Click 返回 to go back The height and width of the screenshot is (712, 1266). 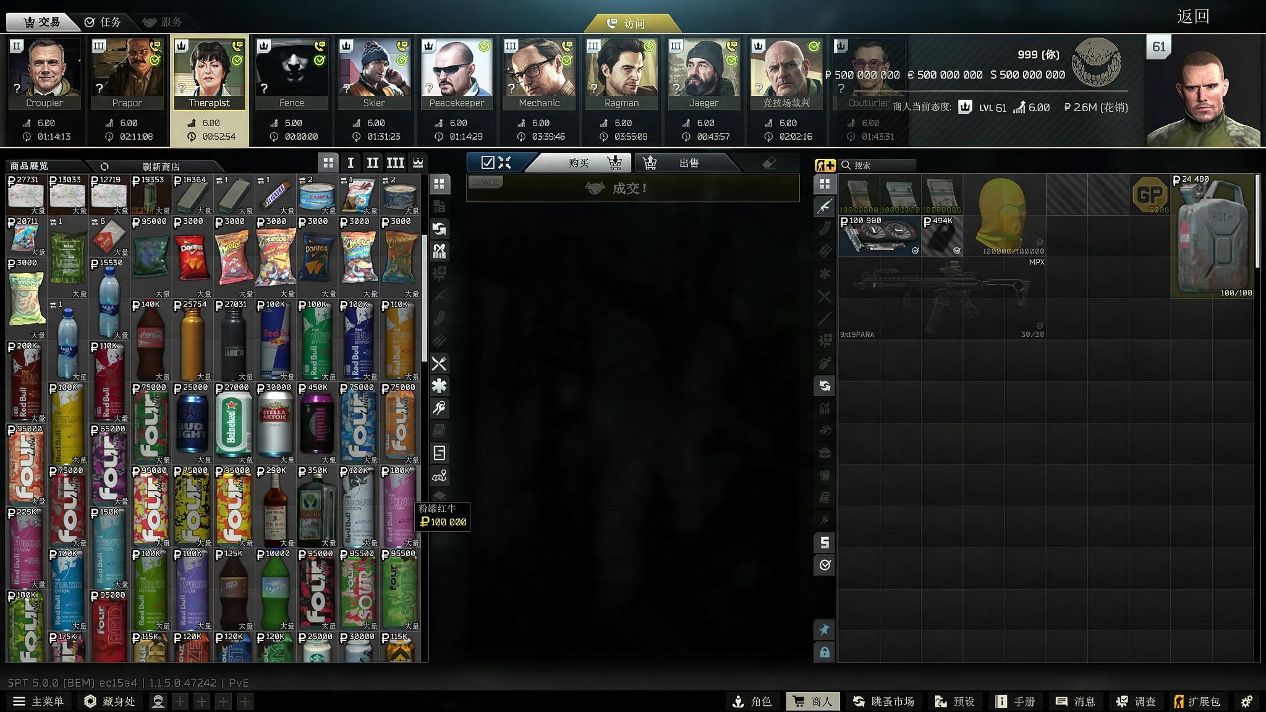(1192, 17)
